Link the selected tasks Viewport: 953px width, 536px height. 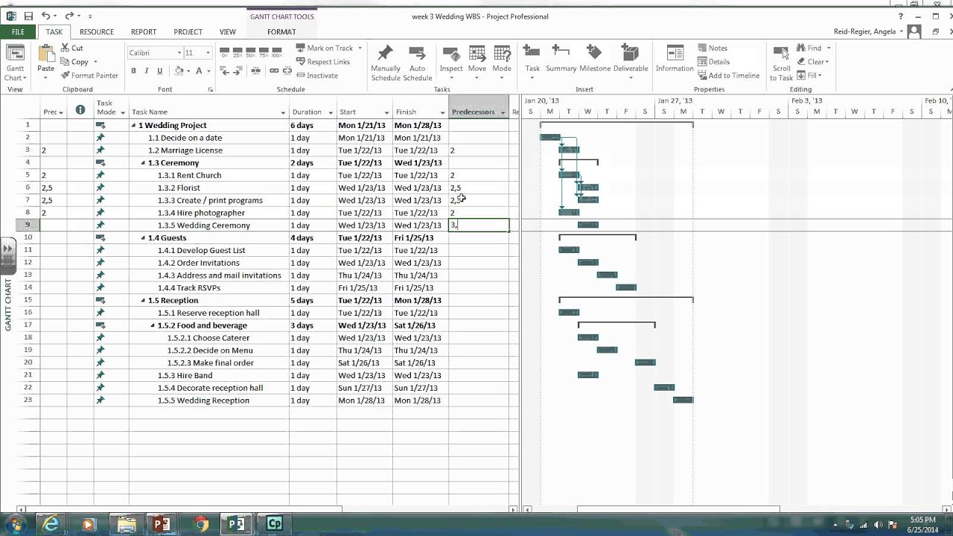tap(274, 71)
